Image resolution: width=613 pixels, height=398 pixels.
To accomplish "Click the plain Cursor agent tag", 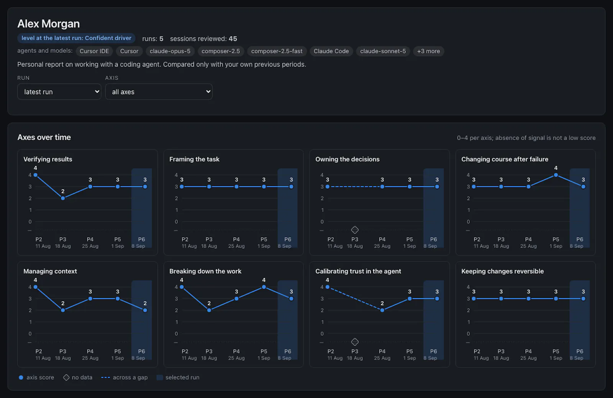I will coord(129,51).
